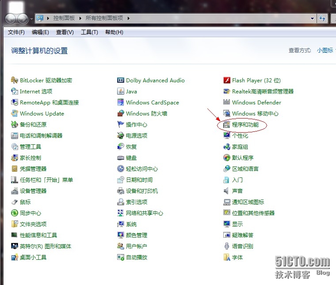Image resolution: width=336 pixels, height=285 pixels.
Task: Open the 管理工具 gear icon
Action: tap(14, 146)
